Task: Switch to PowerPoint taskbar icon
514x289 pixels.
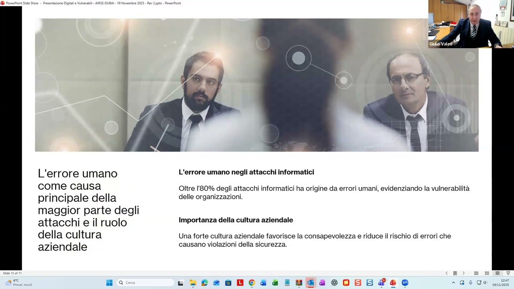Action: tap(393, 283)
